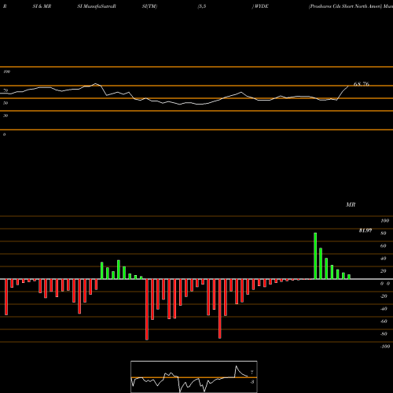Click the 68.76 RSI value label
Screen dimensions: 393x393
pos(362,84)
